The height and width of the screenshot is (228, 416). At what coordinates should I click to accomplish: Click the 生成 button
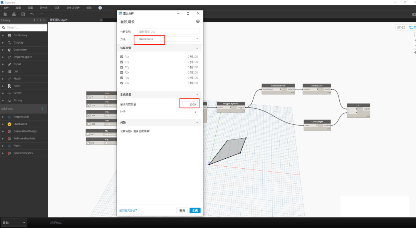(x=195, y=211)
